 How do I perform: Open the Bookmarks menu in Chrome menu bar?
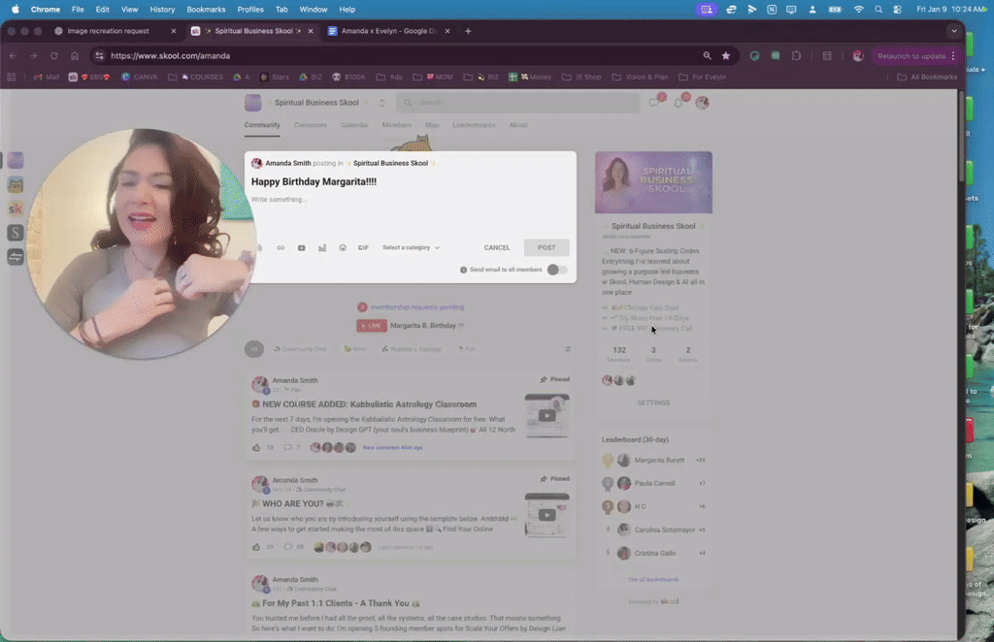206,10
